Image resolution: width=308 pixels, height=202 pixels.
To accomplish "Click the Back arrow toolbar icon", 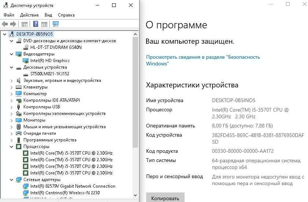I will tap(5, 24).
